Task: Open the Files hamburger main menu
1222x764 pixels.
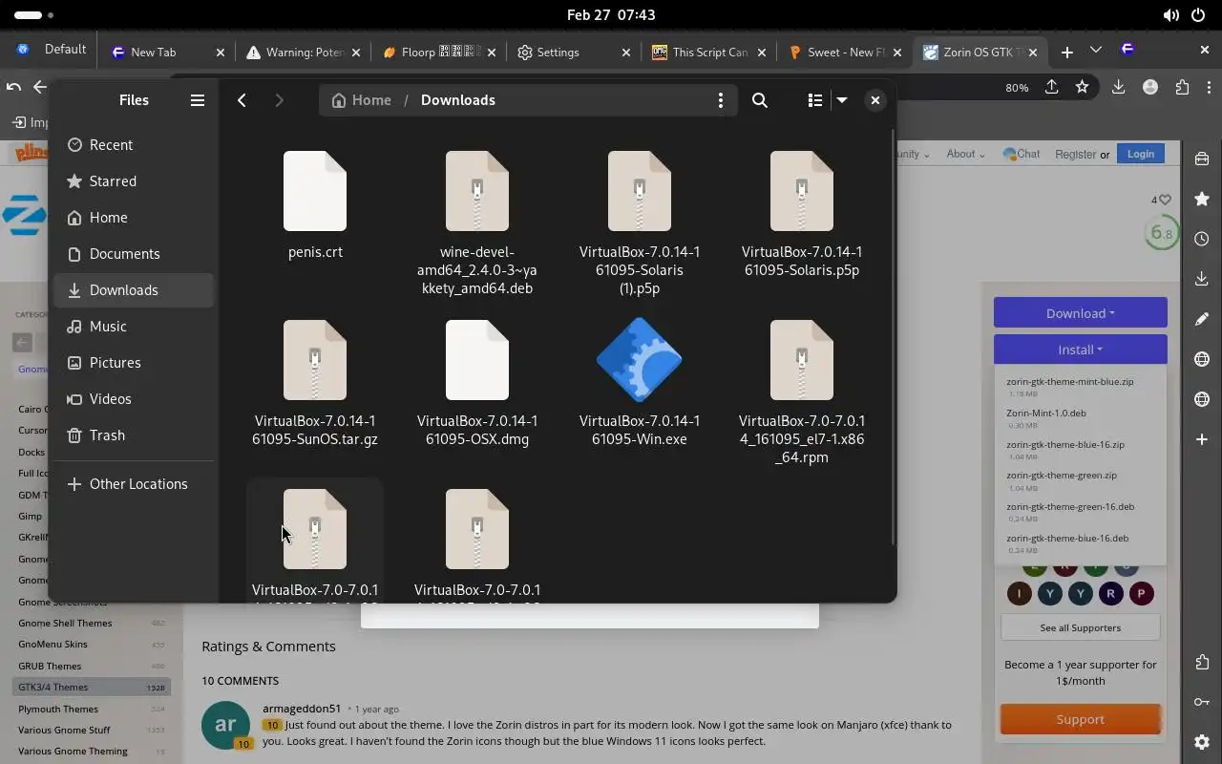Action: tap(198, 100)
